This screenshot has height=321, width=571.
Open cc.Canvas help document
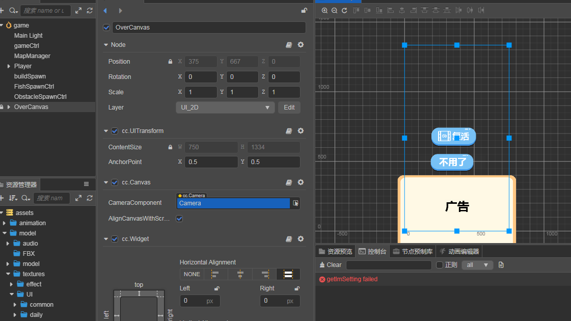289,182
